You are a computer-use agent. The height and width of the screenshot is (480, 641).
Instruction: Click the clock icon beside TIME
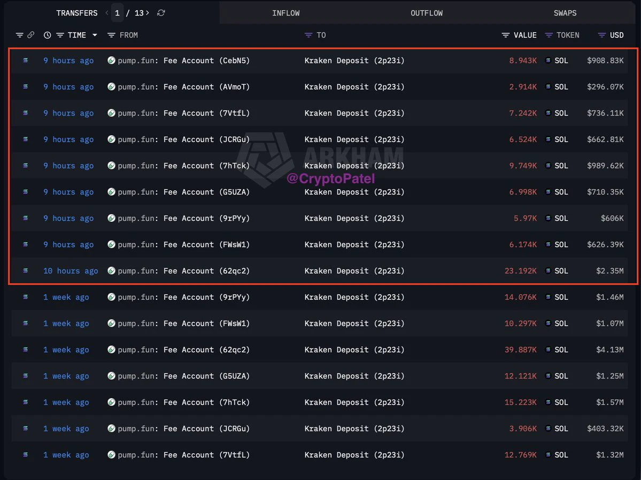(48, 35)
